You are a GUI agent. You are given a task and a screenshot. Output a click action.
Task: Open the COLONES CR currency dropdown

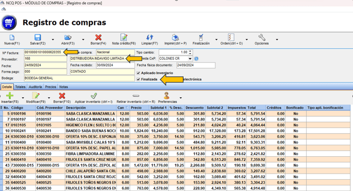(190, 59)
